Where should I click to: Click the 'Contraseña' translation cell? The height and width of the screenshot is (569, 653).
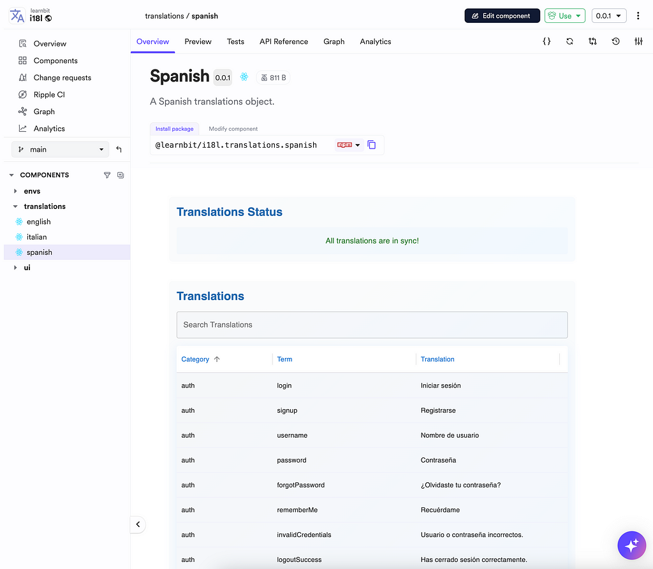439,461
